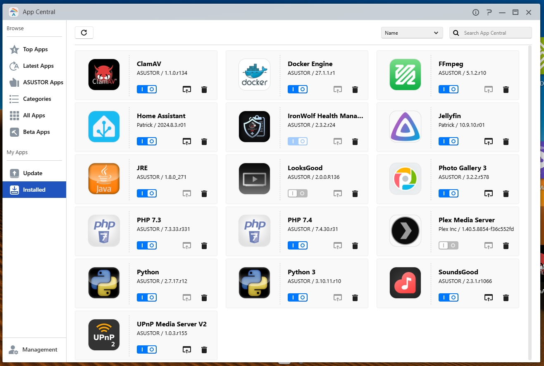Enable the LooksGood app toggle

click(298, 193)
